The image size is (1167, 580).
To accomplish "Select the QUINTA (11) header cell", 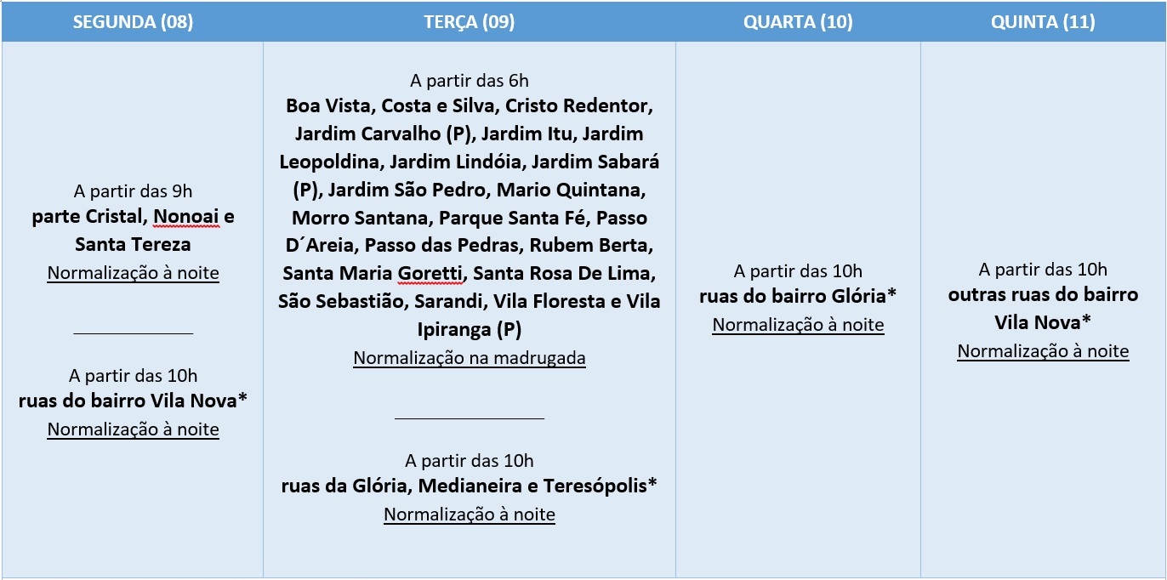I will (x=1043, y=22).
